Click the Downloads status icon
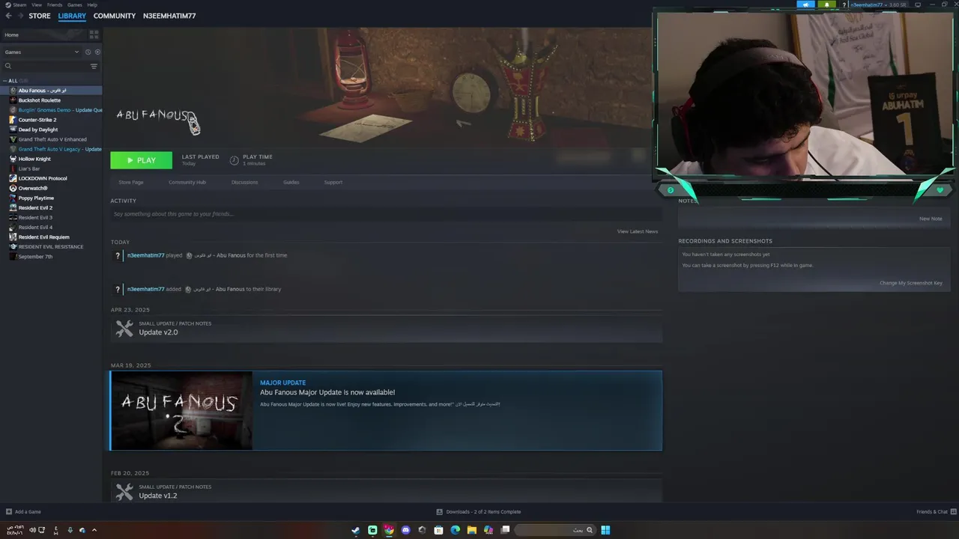 pyautogui.click(x=440, y=512)
